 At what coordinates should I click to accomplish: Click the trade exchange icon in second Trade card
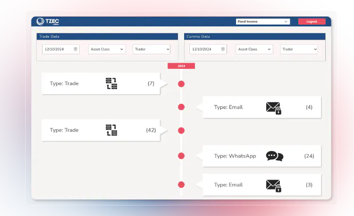111,130
